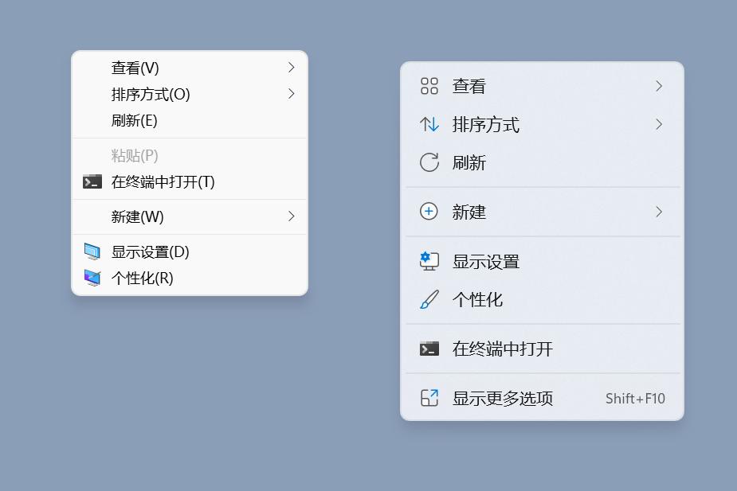This screenshot has height=491, width=737.
Task: Expand the 查看 submenu chevron
Action: [x=659, y=85]
